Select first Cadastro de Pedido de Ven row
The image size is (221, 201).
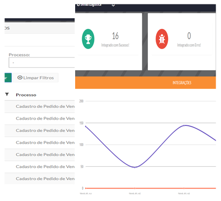click(40, 106)
